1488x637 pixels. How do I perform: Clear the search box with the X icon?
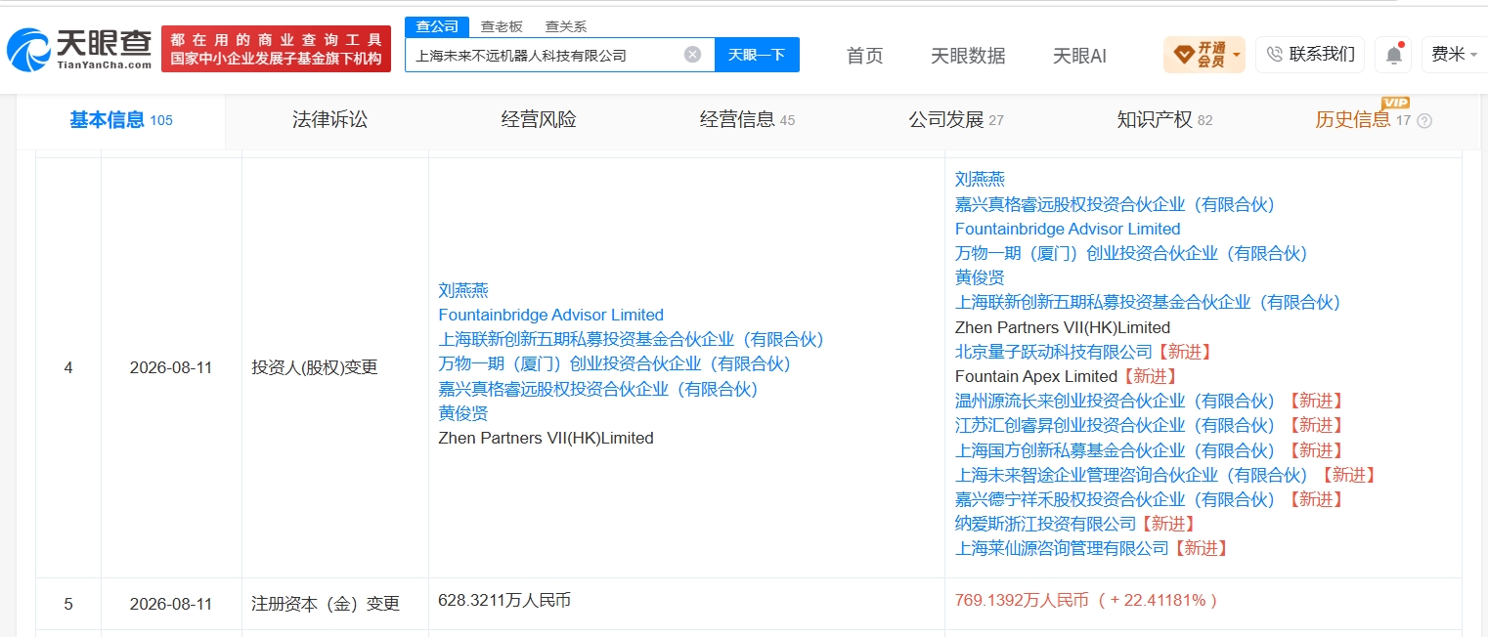click(692, 55)
